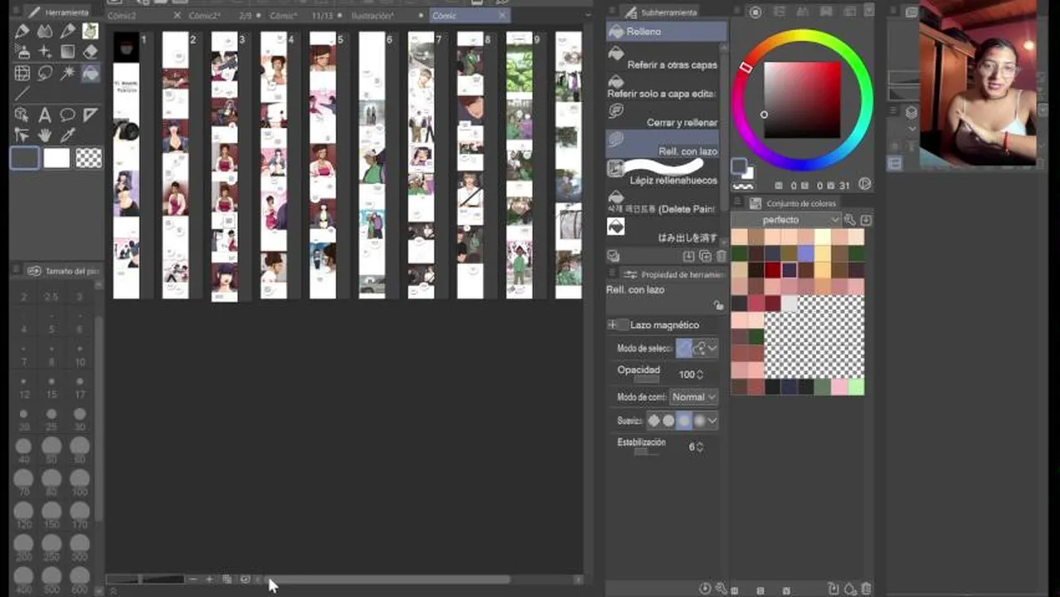Select the Move layer arrow tool

click(x=22, y=135)
